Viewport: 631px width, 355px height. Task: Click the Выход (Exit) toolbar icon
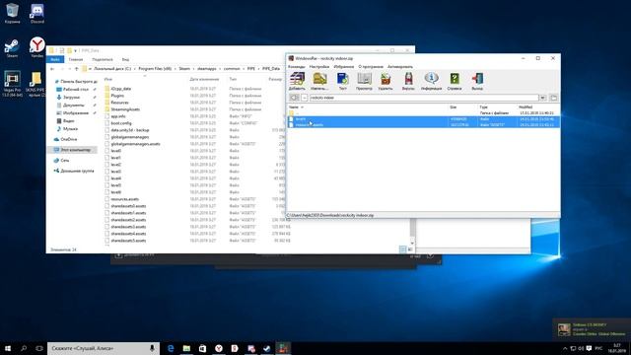pyautogui.click(x=477, y=81)
